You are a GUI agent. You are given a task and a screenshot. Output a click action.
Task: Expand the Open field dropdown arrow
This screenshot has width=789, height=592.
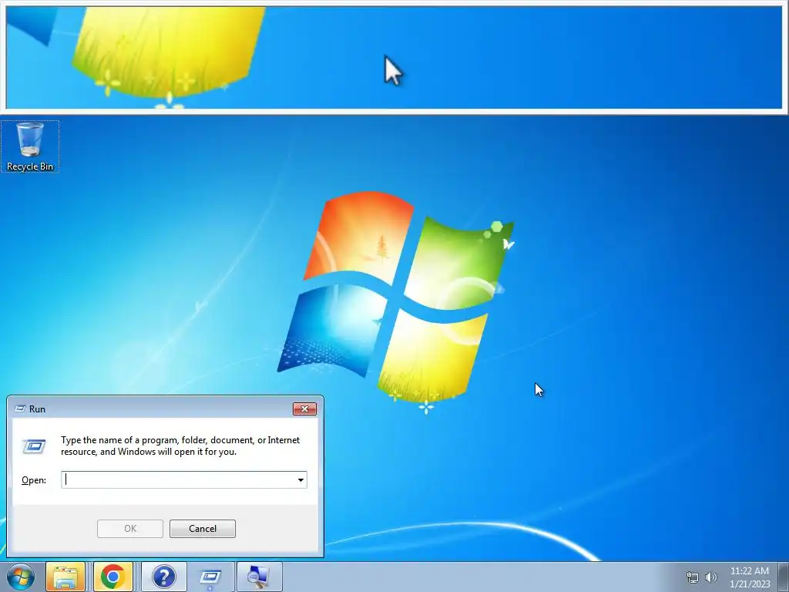(x=300, y=479)
